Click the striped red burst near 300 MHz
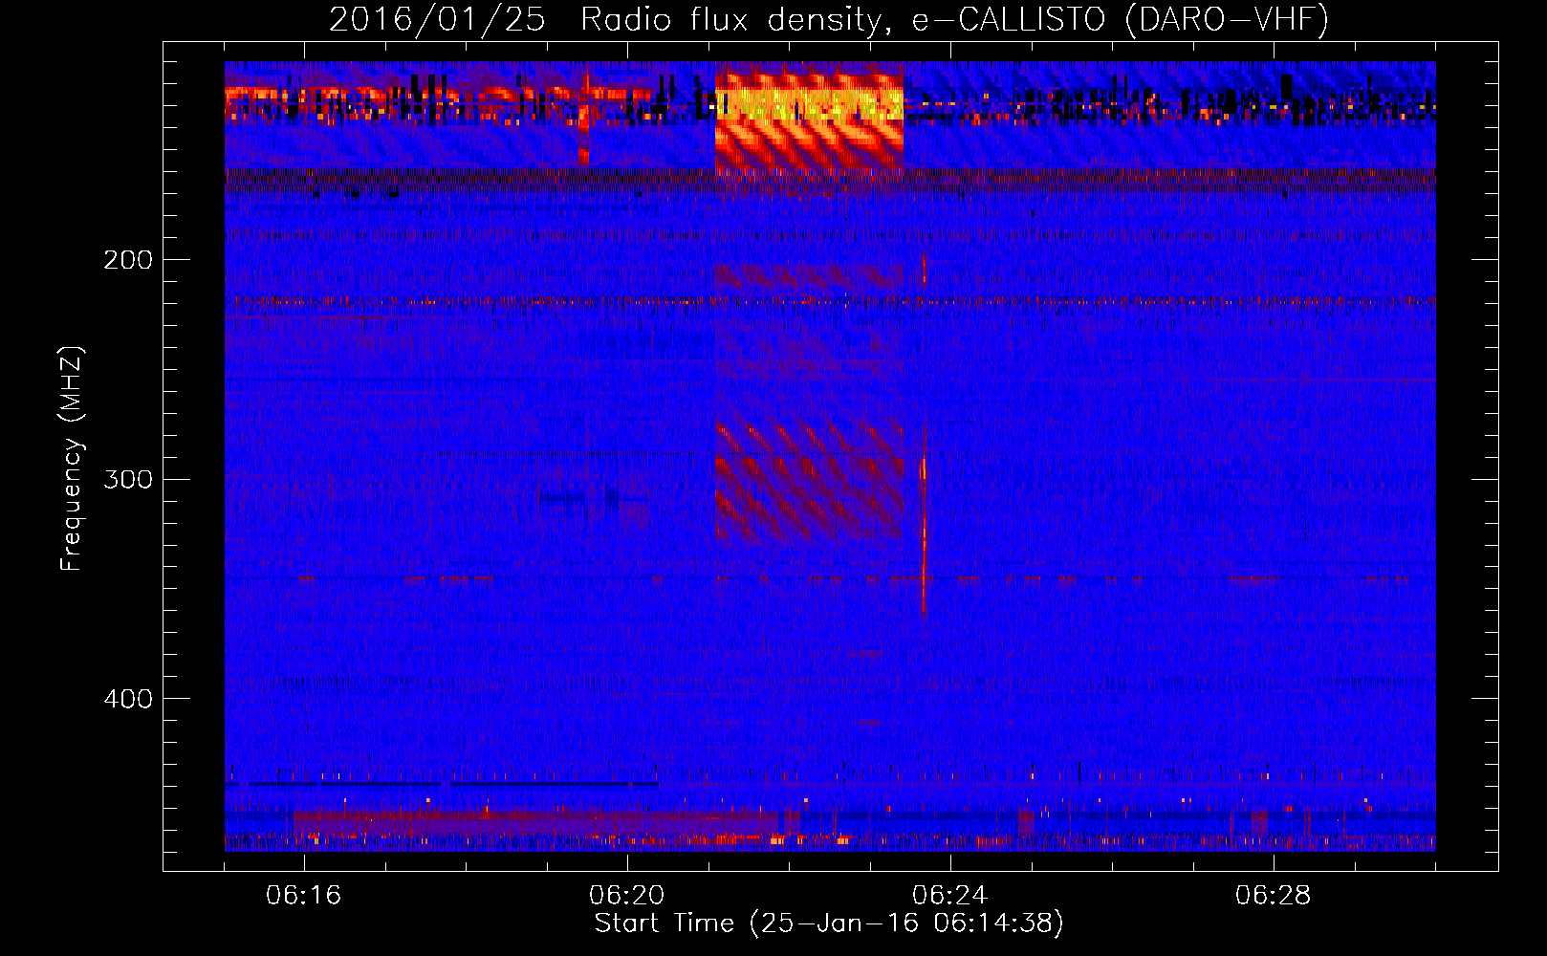Viewport: 1547px width, 956px height. tap(809, 481)
